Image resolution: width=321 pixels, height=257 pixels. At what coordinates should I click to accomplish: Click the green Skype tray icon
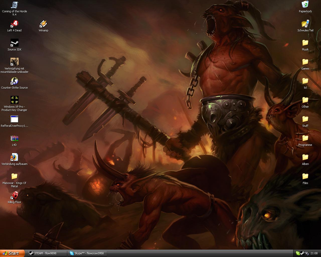pyautogui.click(x=298, y=253)
